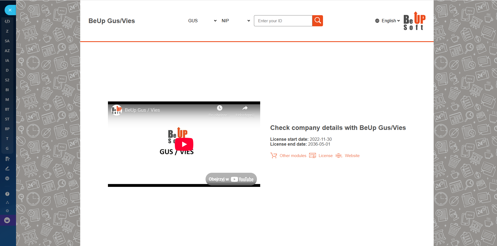This screenshot has width=497, height=246.
Task: Click the Watch later clock icon
Action: point(220,108)
